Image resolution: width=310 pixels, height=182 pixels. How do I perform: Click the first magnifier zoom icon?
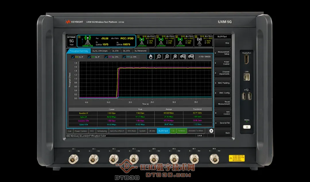[x=159, y=57]
